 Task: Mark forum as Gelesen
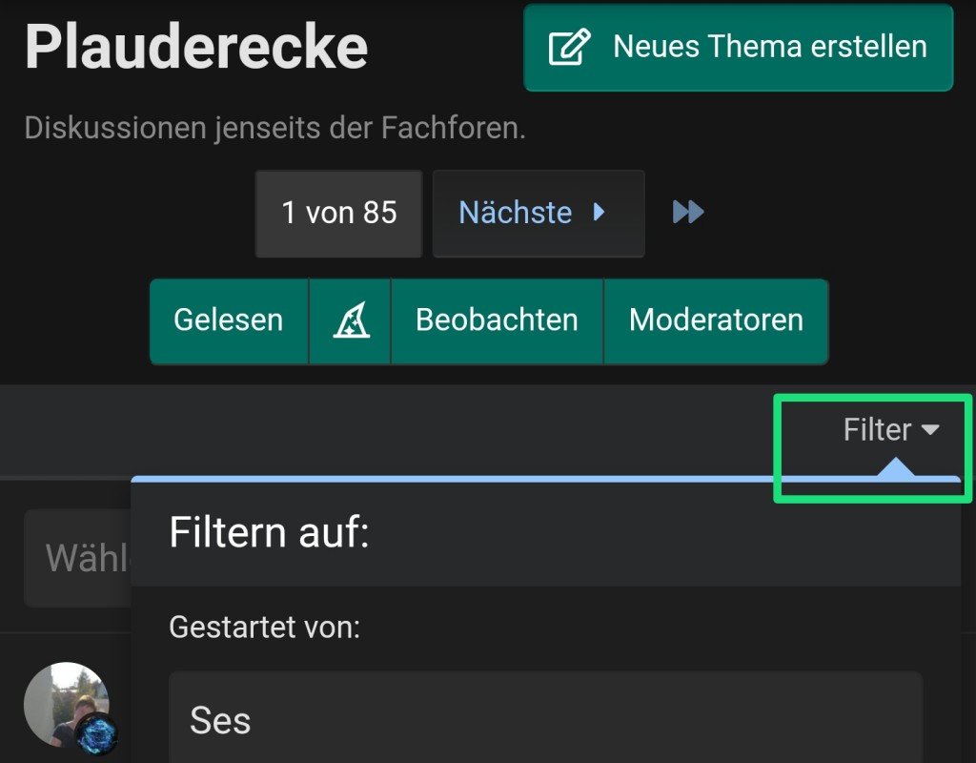[229, 320]
